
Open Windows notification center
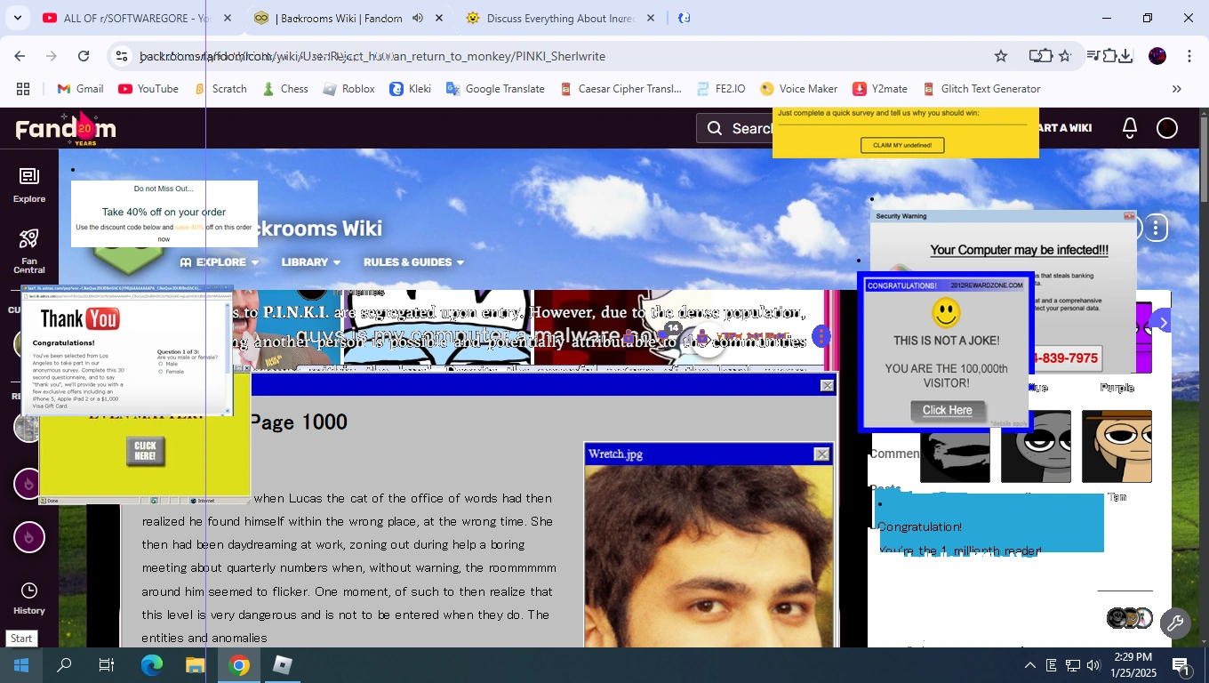(x=1181, y=665)
